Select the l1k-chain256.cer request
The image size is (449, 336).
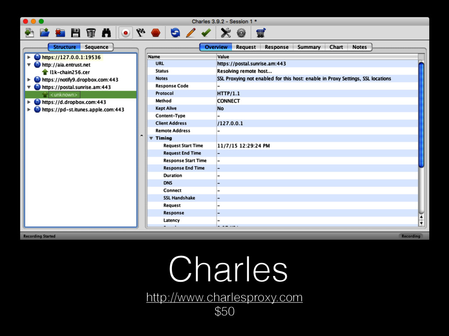click(x=70, y=72)
